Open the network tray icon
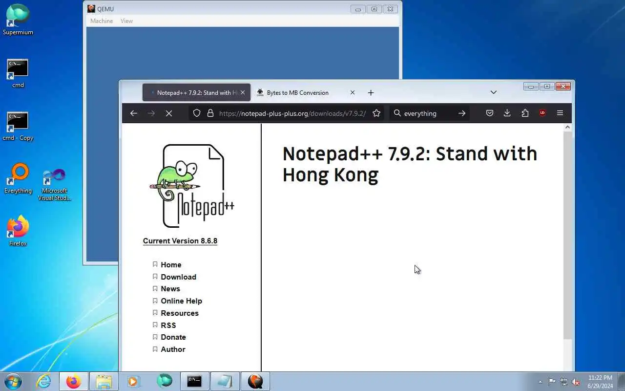625x391 pixels. pos(564,382)
